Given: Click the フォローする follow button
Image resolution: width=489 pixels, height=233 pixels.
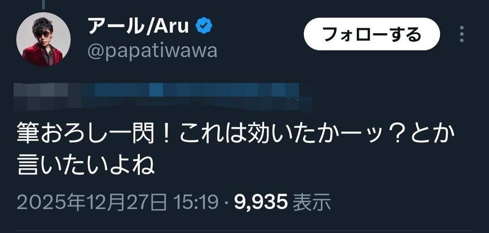Looking at the screenshot, I should point(372,34).
